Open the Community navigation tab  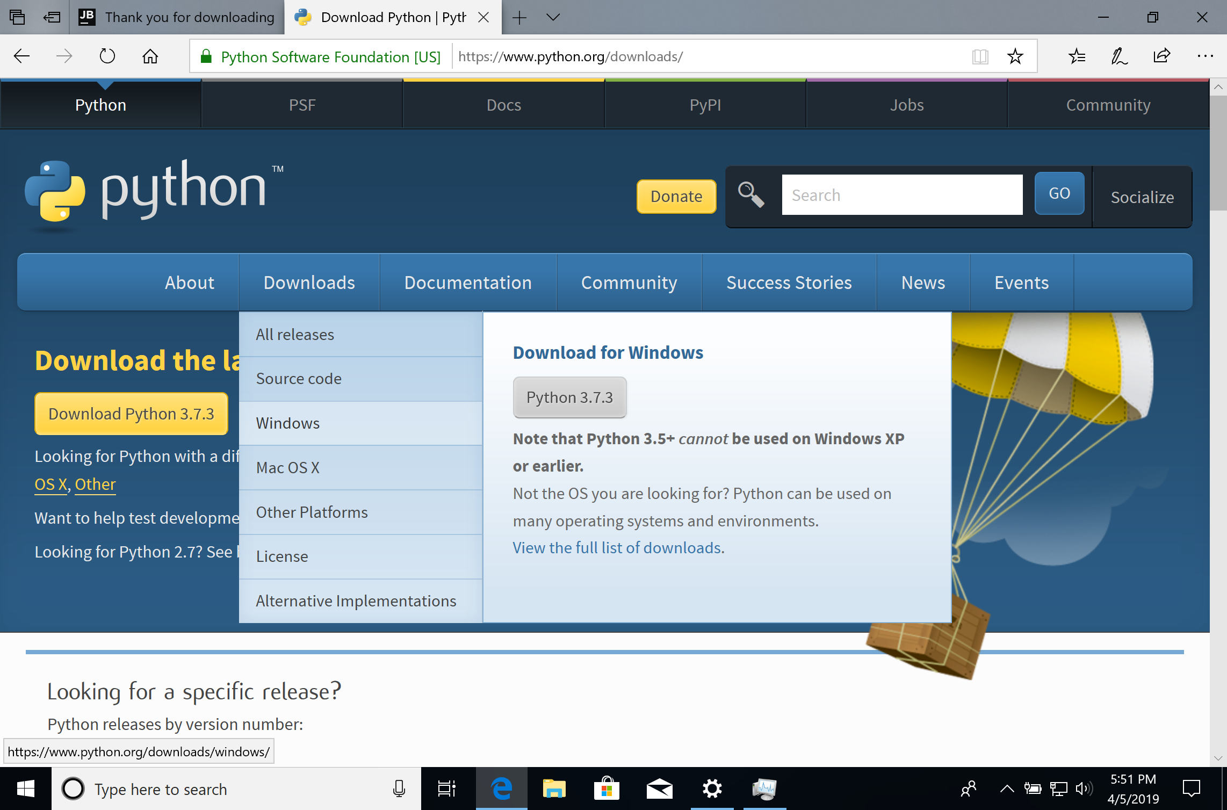pos(629,282)
